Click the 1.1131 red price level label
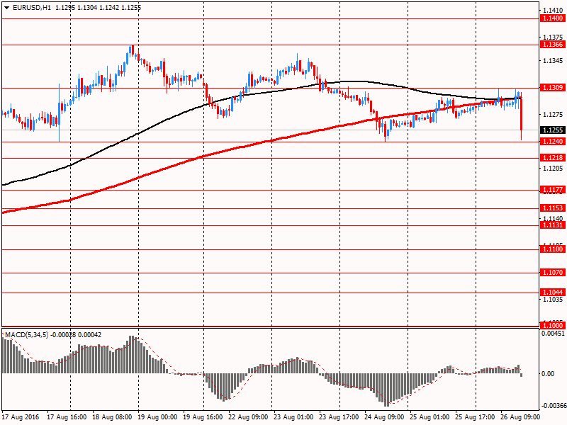This screenshot has height=425, width=567. pos(552,225)
